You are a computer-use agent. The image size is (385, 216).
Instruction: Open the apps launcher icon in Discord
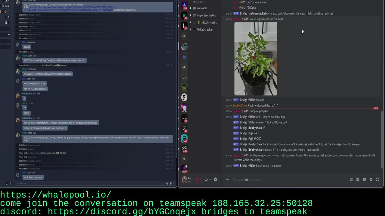coord(377,179)
